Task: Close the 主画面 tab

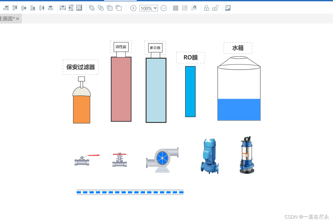Action: coord(17,18)
